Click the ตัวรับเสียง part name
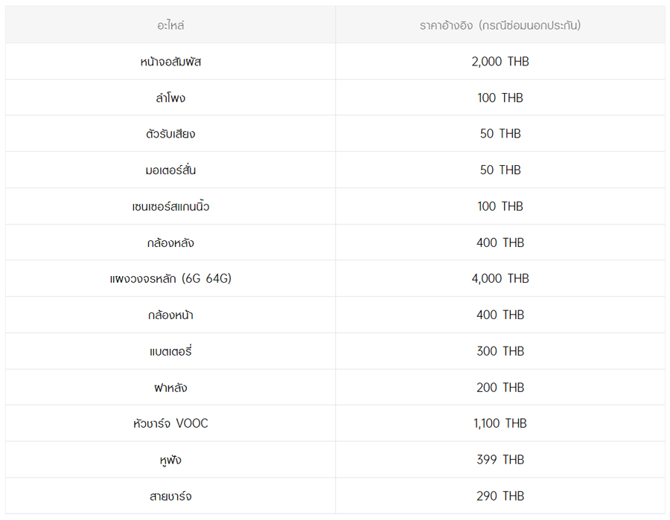 [x=170, y=134]
